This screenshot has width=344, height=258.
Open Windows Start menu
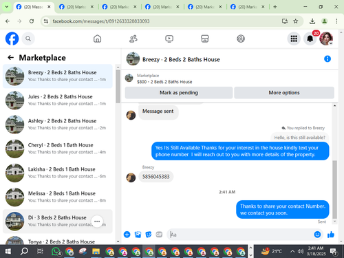[x=8, y=252]
